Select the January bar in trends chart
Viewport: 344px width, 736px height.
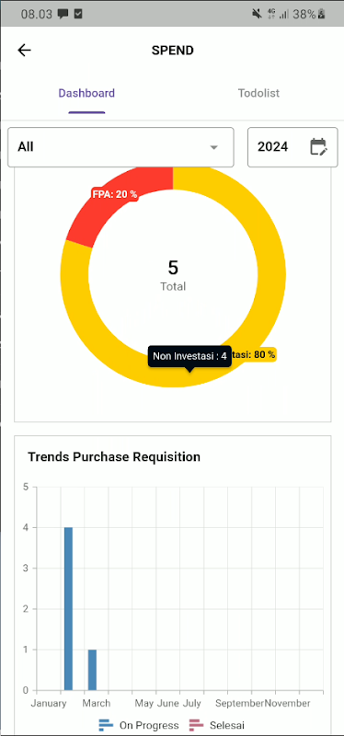tap(68, 609)
